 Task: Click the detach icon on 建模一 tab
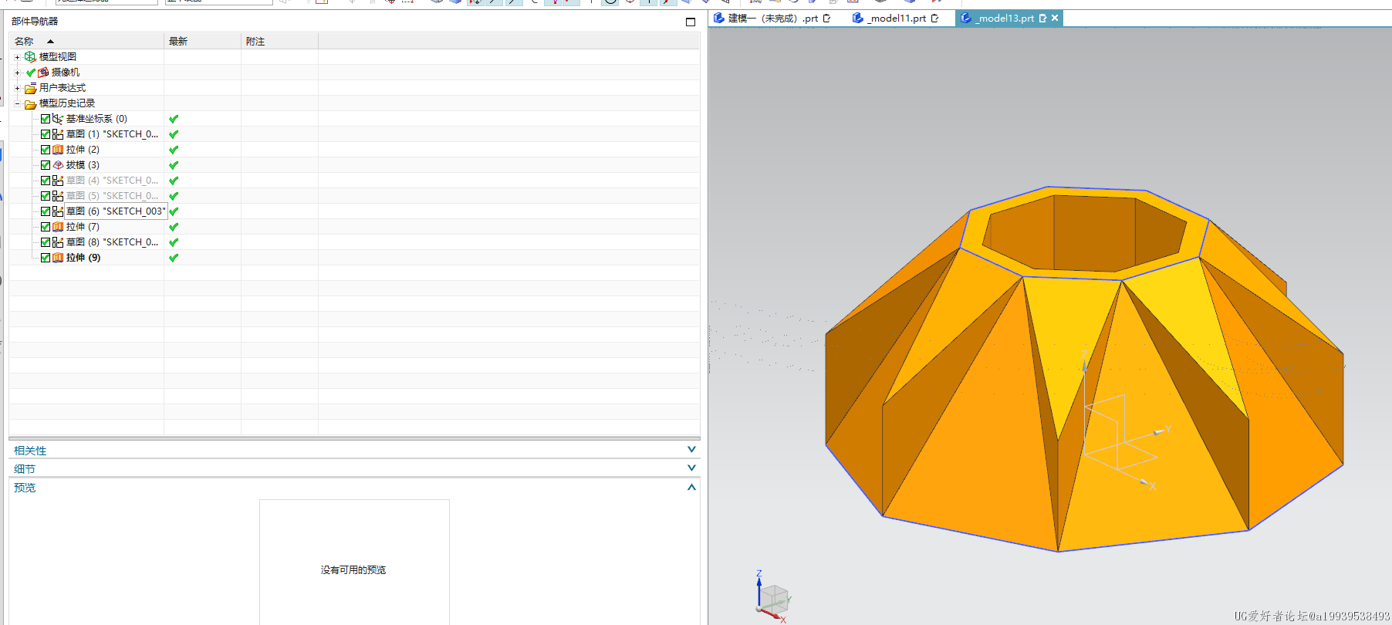click(827, 18)
